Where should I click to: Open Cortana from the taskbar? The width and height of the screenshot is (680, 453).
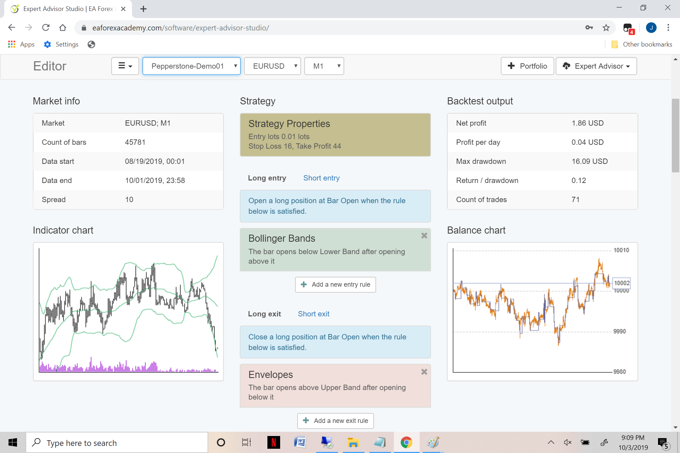(x=221, y=442)
